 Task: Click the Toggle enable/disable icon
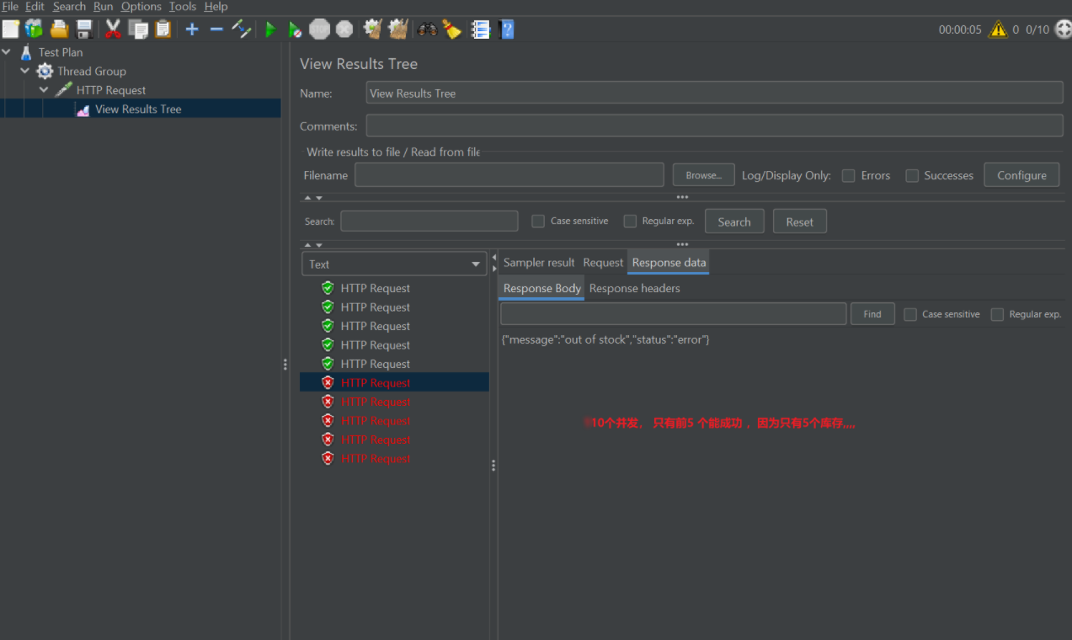(x=242, y=29)
